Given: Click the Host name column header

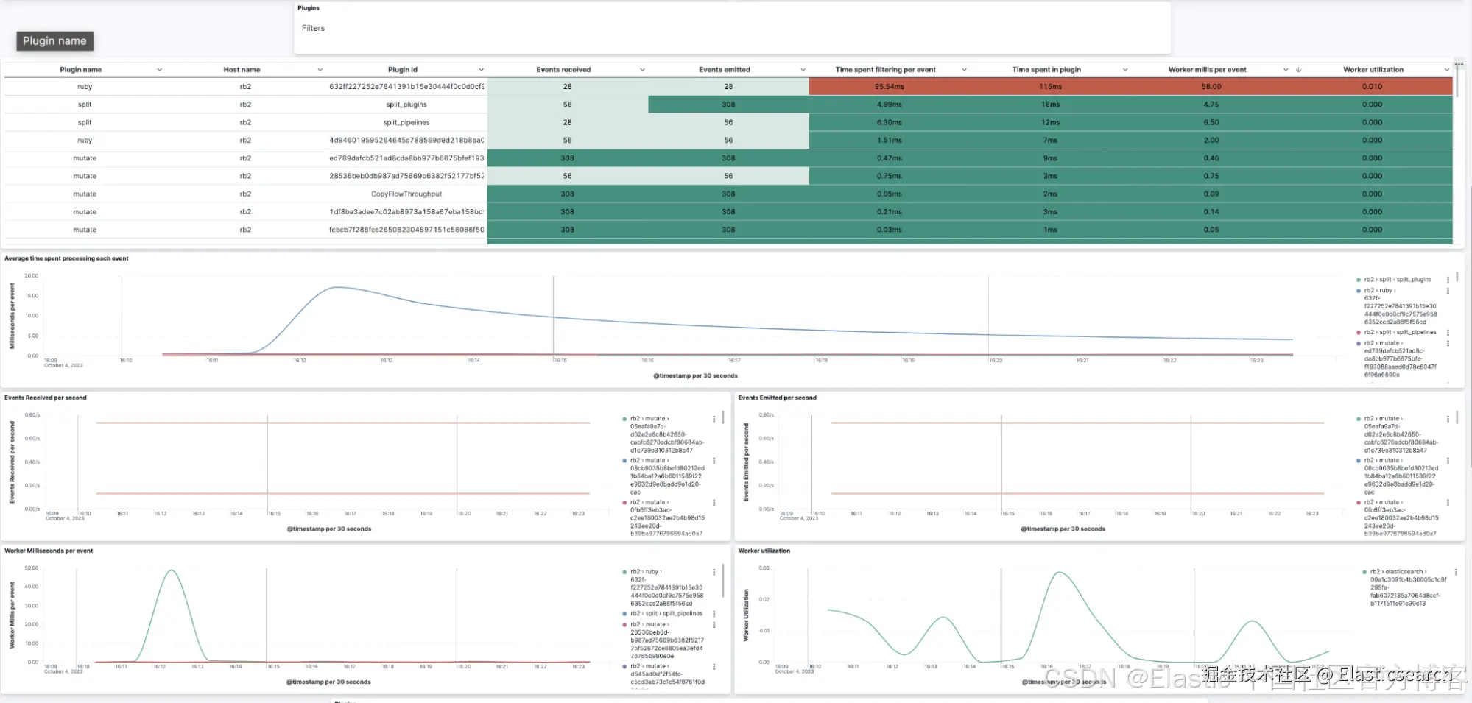Looking at the screenshot, I should point(242,70).
